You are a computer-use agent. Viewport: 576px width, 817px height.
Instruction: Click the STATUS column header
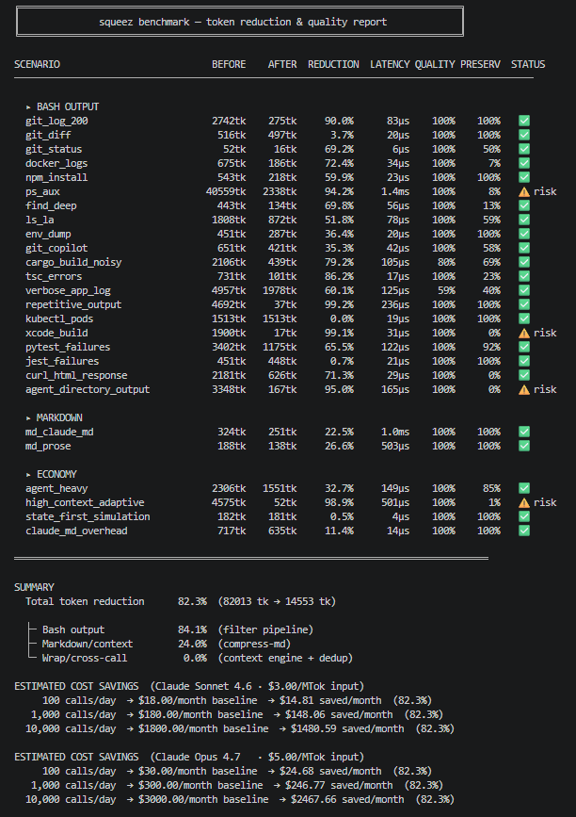[x=528, y=64]
